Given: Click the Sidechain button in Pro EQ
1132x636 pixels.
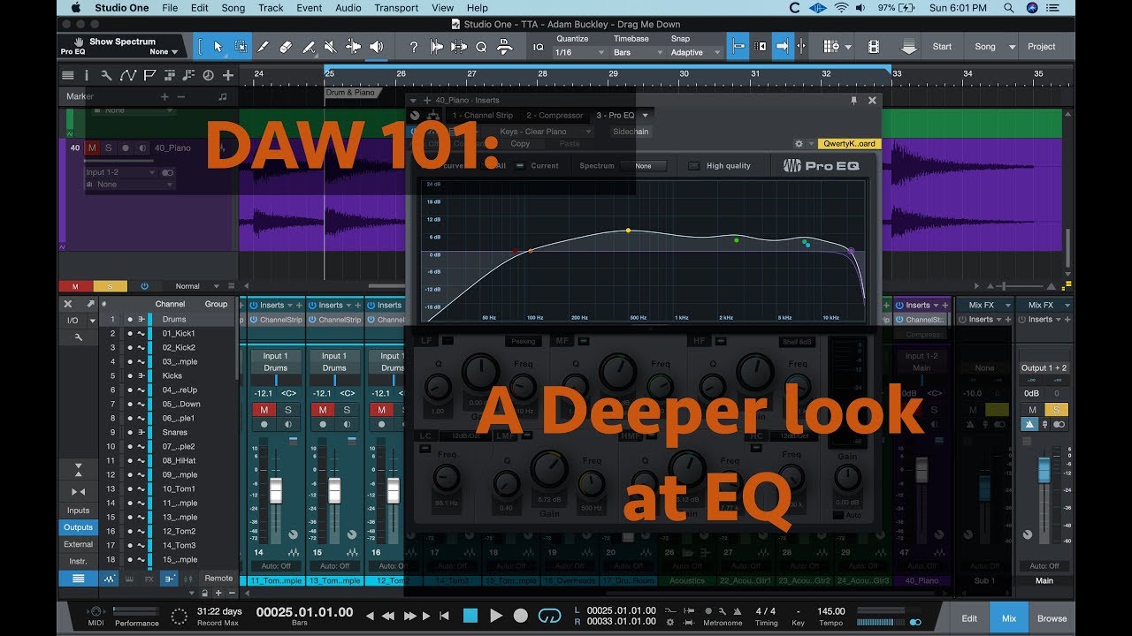Looking at the screenshot, I should click(x=631, y=132).
